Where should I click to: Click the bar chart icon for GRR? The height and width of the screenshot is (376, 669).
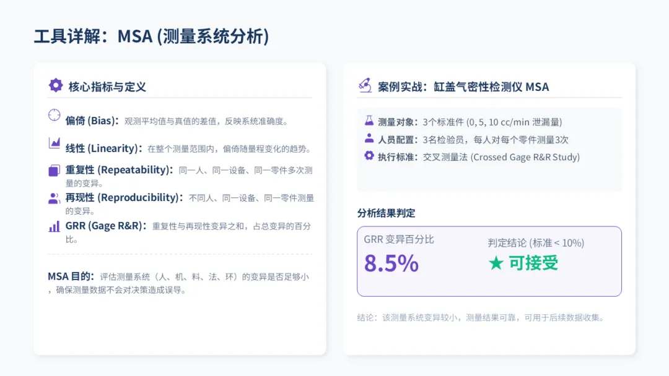pyautogui.click(x=55, y=226)
